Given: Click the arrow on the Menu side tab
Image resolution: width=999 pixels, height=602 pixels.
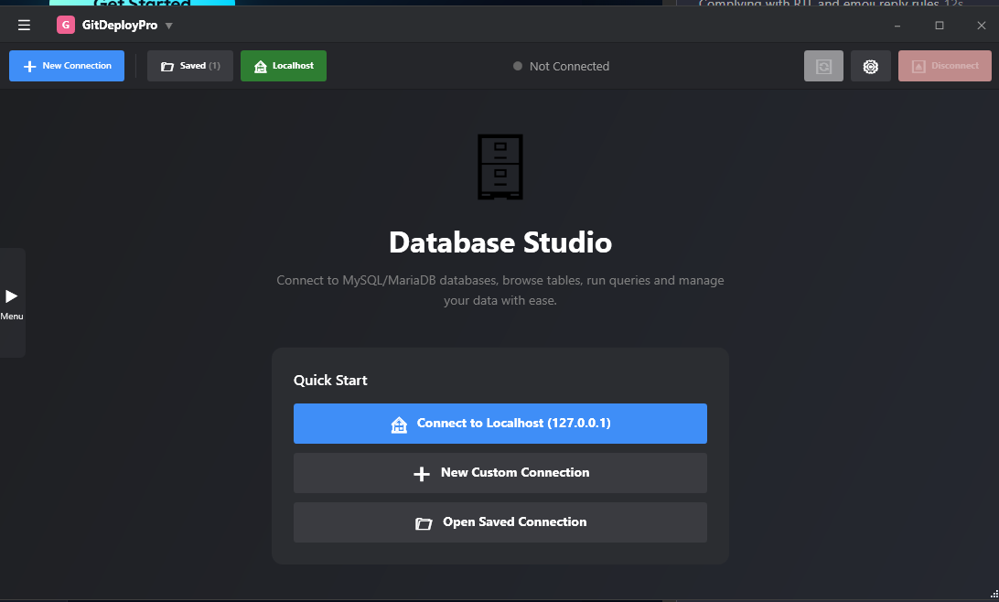Looking at the screenshot, I should click(12, 296).
